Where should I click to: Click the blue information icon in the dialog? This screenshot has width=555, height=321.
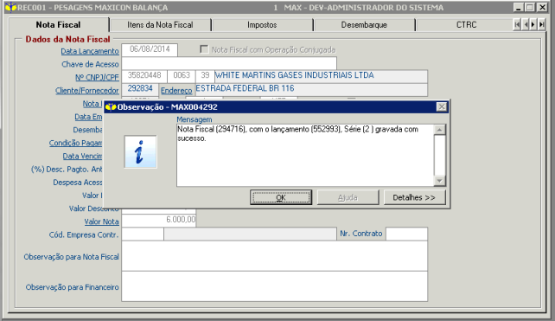click(140, 151)
